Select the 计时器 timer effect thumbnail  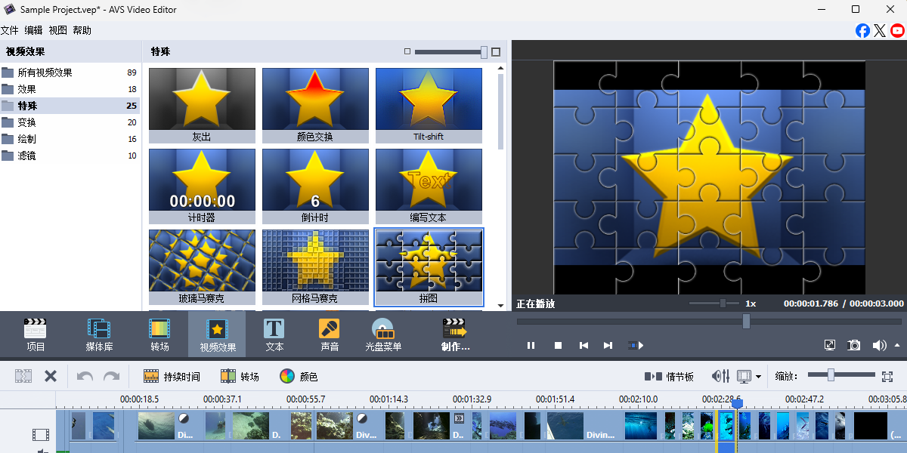click(202, 186)
